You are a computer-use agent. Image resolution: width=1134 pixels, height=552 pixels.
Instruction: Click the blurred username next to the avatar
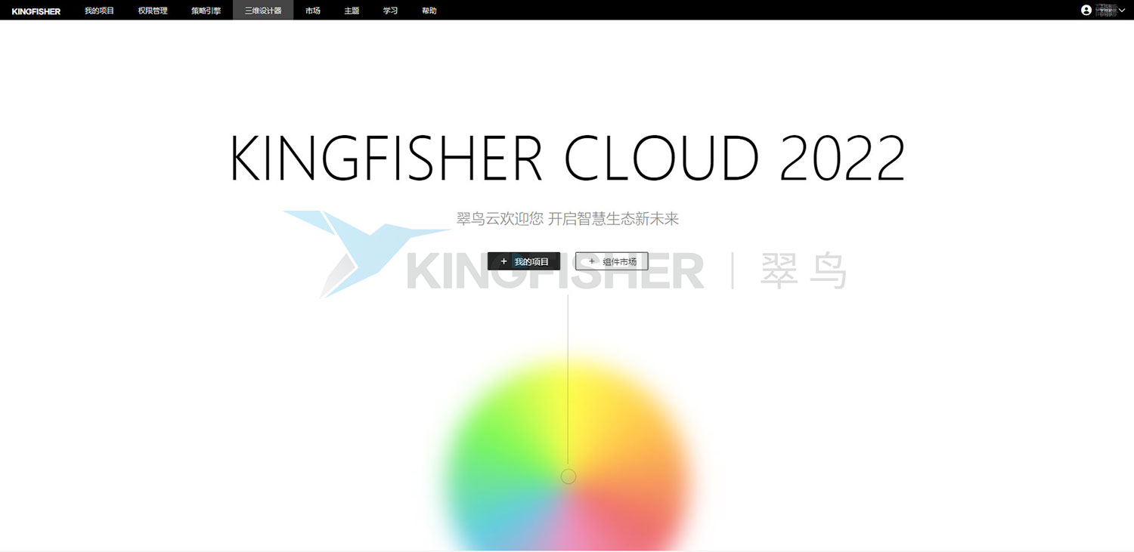[x=1106, y=11]
